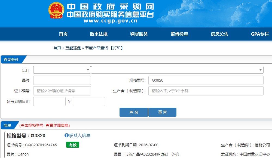Open 首页 in the navigation bar

[x=63, y=34]
